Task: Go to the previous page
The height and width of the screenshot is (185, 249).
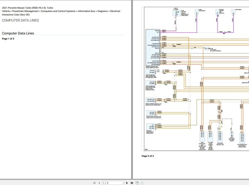Action: point(99,183)
